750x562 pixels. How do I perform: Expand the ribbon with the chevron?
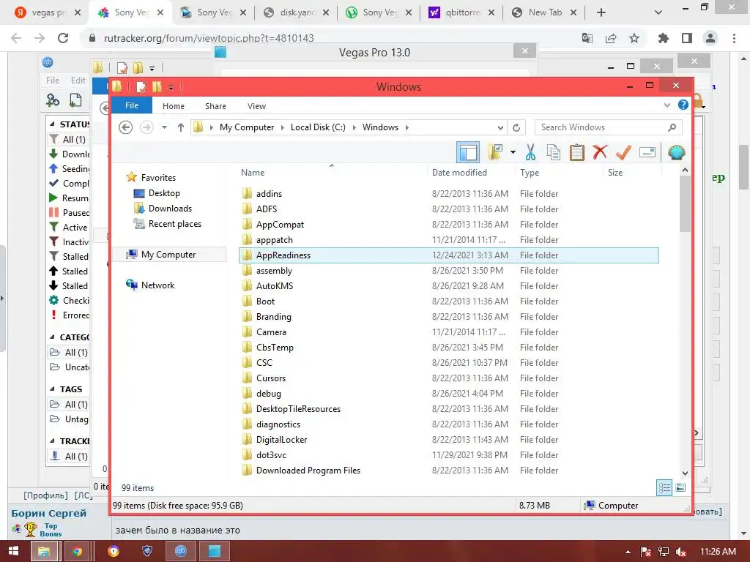click(x=667, y=105)
